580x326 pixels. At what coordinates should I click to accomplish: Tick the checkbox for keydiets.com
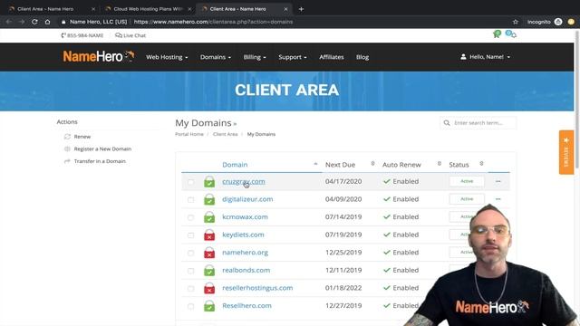191,235
